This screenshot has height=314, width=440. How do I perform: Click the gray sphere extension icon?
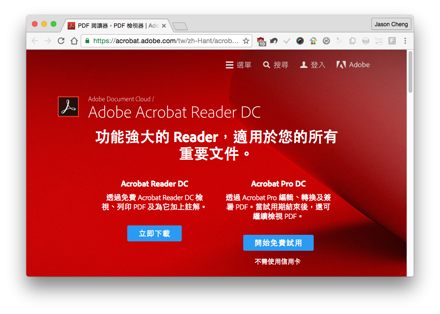pos(366,41)
